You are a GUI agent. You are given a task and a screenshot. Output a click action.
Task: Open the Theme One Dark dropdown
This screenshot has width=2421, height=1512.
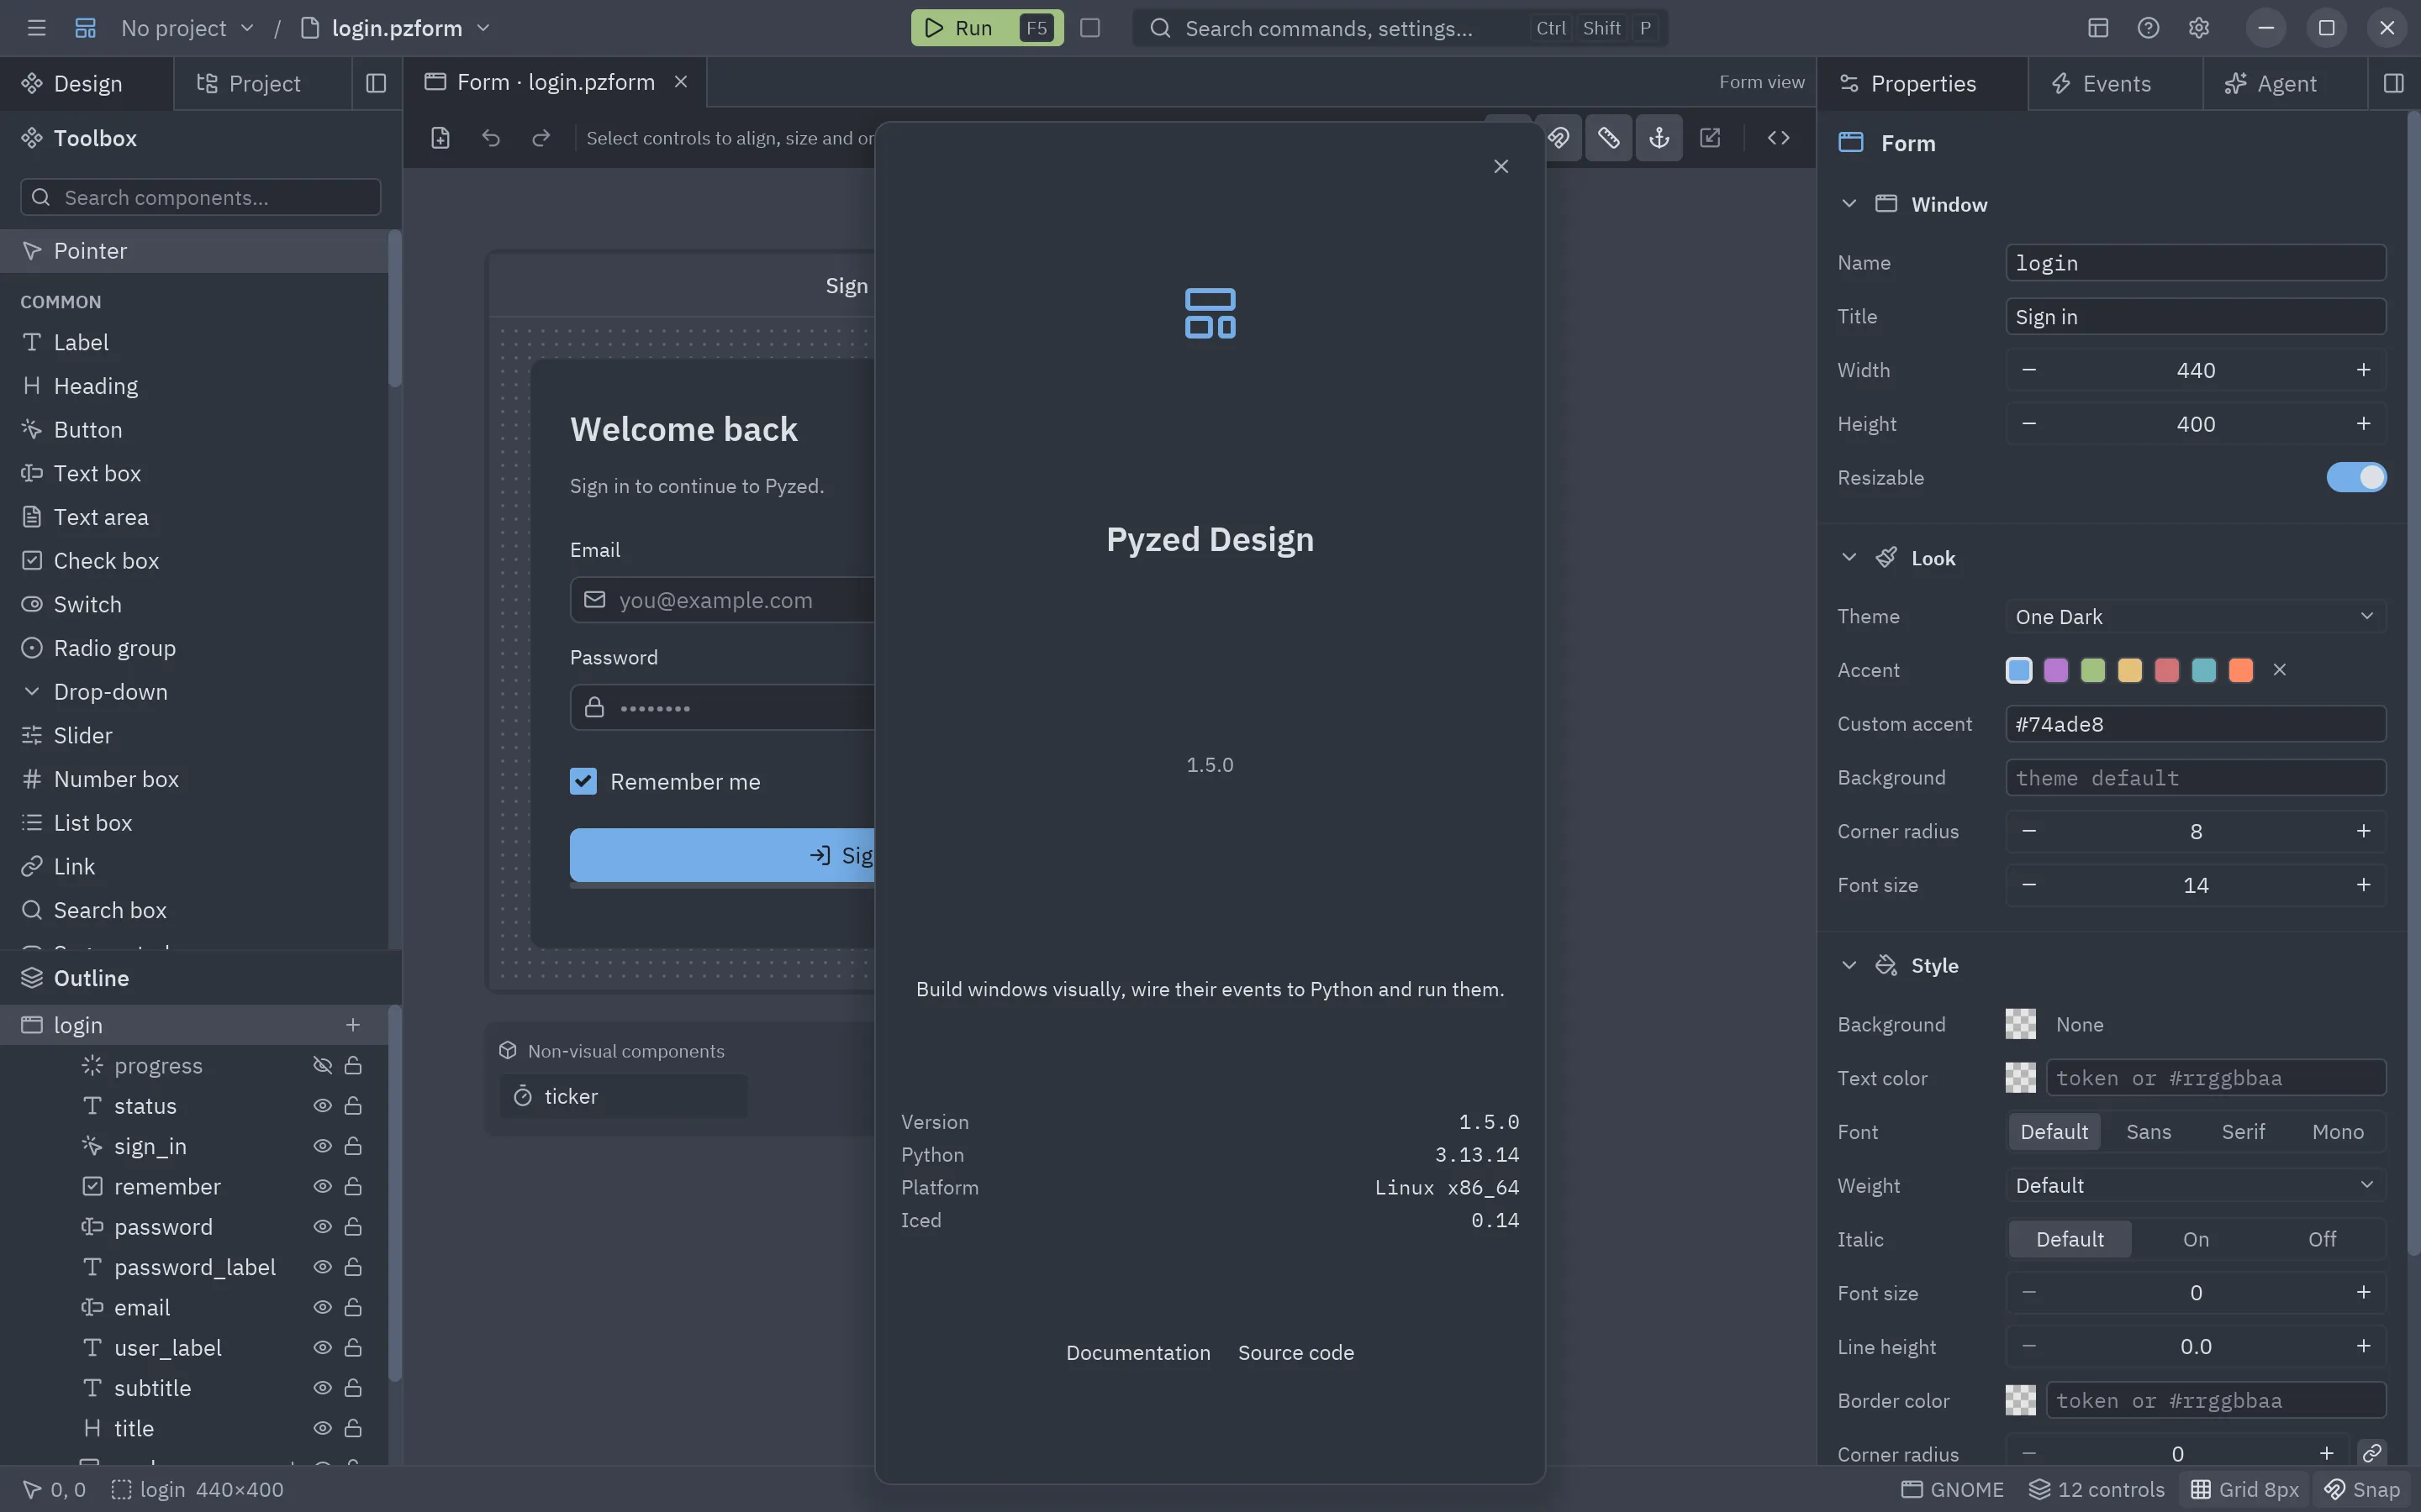tap(2195, 616)
